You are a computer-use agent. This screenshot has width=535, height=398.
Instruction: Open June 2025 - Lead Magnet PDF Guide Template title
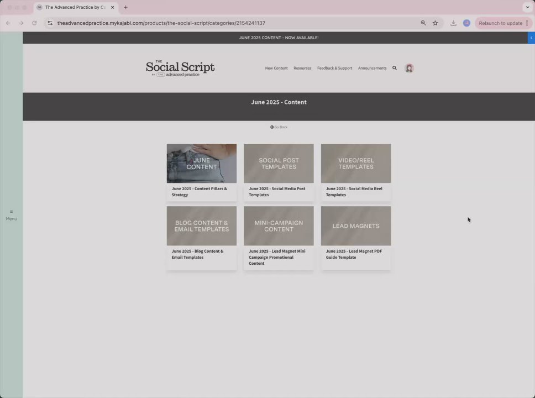354,254
